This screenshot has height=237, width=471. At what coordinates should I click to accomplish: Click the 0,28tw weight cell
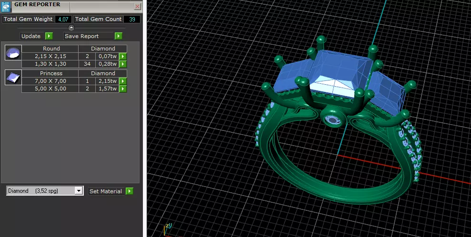pos(107,64)
